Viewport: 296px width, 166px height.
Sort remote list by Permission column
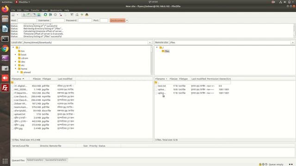coord(213,79)
